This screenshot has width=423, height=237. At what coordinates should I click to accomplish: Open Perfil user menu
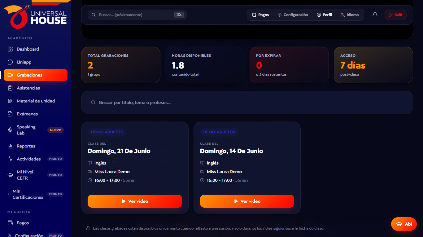click(x=324, y=15)
